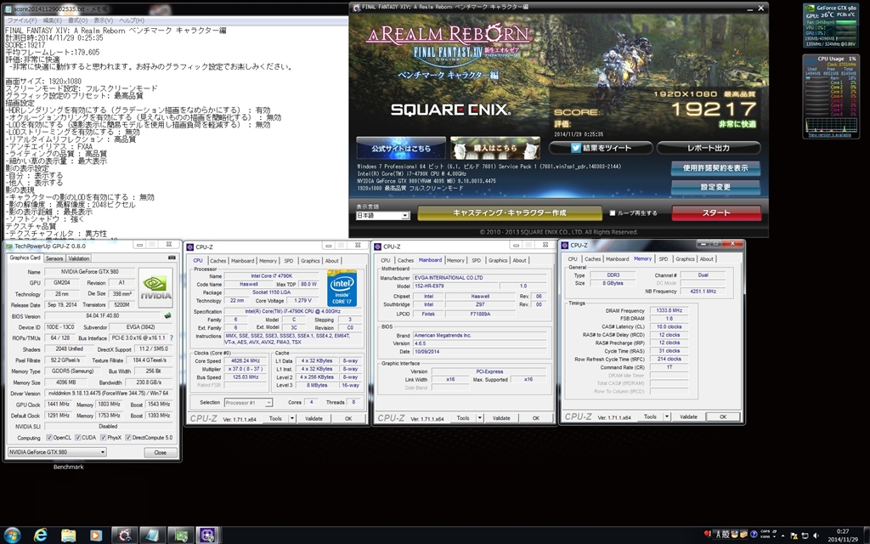The image size is (870, 544).
Task: Click the Bus Interface question mark icon
Action: [x=171, y=337]
